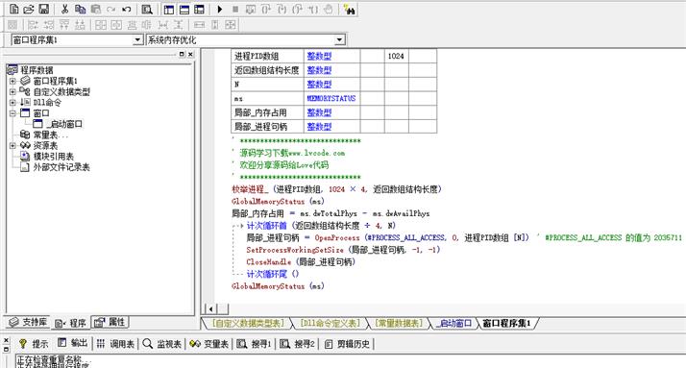
Task: Click the New file icon in toolbar
Action: [14, 10]
